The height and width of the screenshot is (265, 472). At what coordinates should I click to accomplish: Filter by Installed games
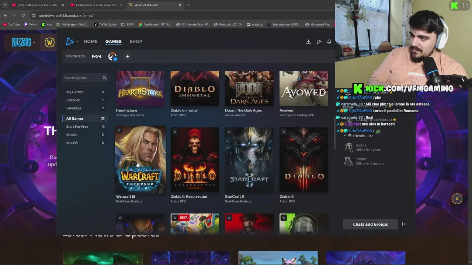tap(85, 100)
